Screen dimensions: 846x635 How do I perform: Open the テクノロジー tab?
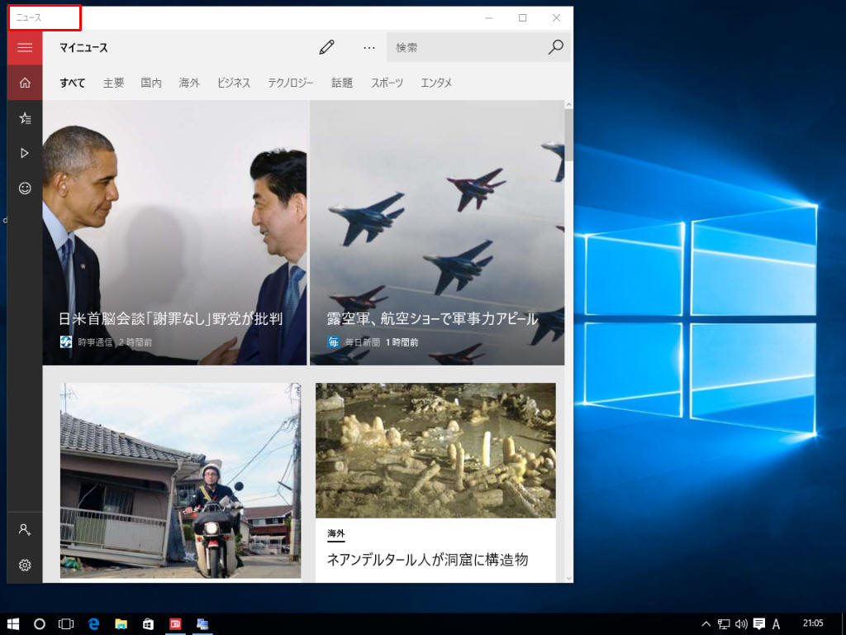point(290,83)
